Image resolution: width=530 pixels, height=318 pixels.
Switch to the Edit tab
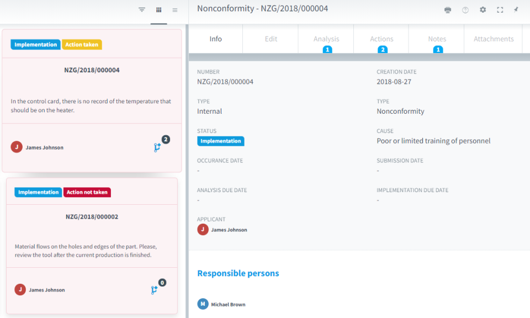[271, 39]
